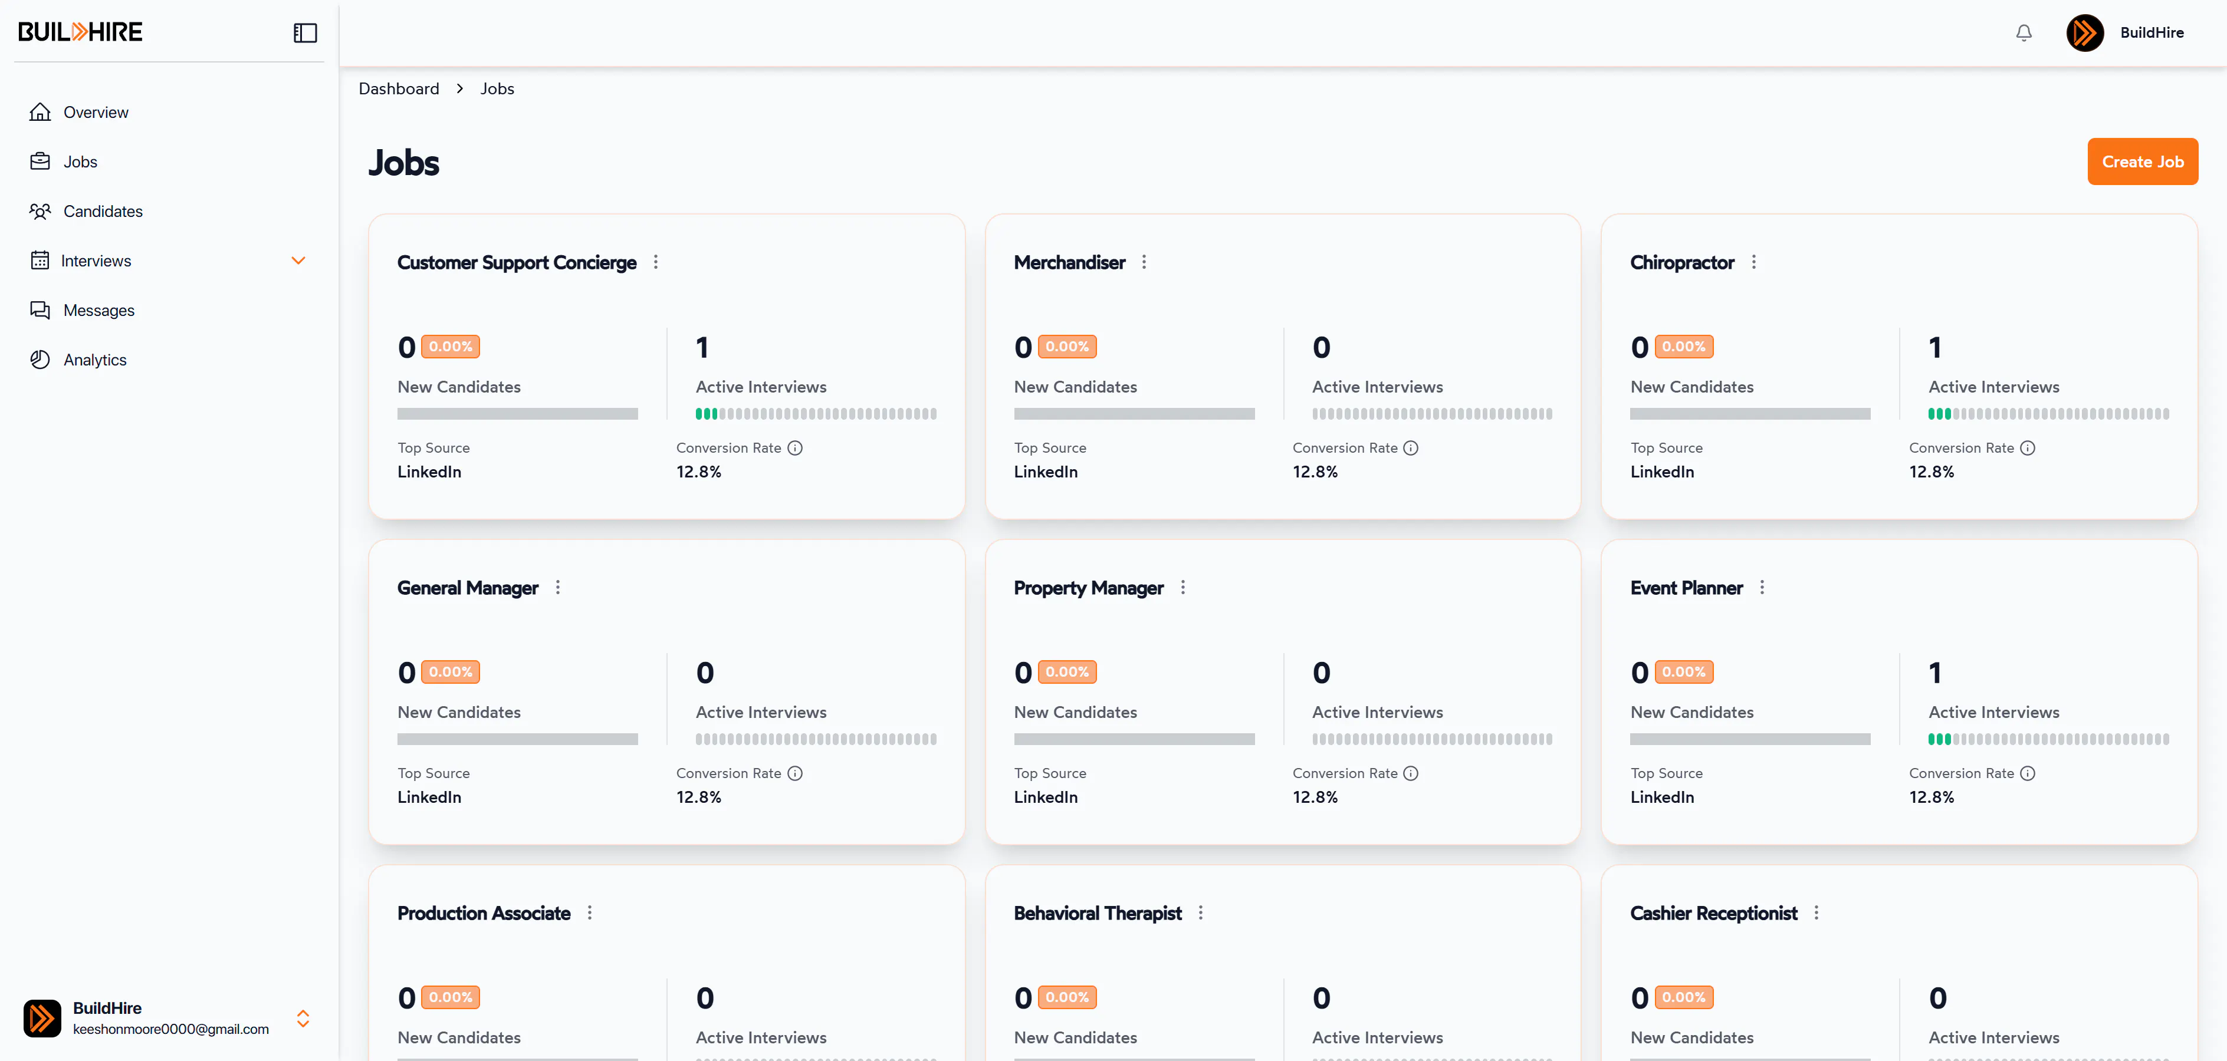Go to Candidates in sidebar
The image size is (2227, 1061).
[103, 212]
